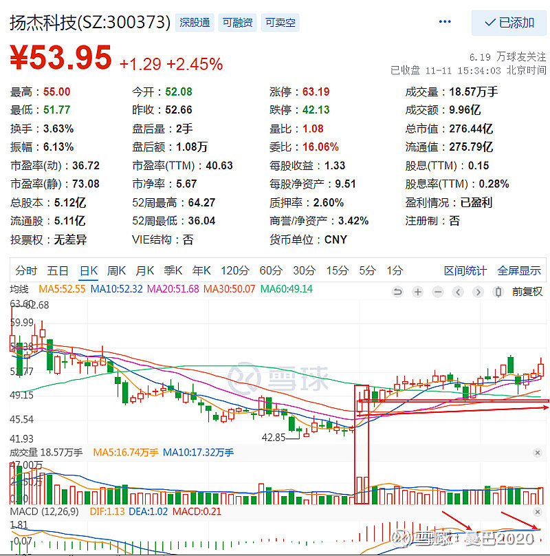Switch to the 15分 chart tab
Image resolution: width=550 pixels, height=556 pixels.
click(338, 271)
